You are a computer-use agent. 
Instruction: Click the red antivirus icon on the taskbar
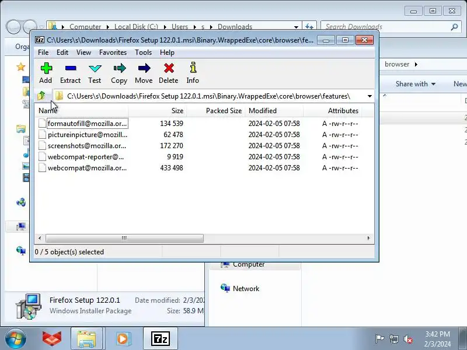(52, 339)
